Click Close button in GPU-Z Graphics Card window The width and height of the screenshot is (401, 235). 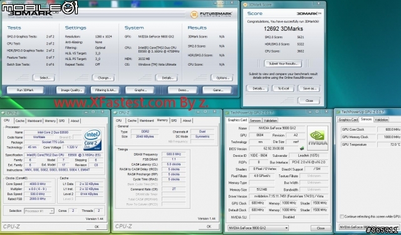pyautogui.click(x=320, y=228)
